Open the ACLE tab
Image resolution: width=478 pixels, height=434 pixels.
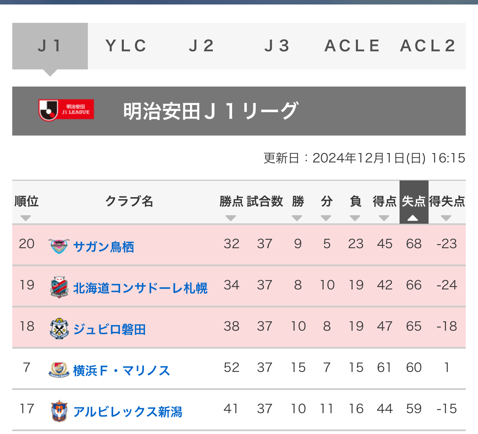pyautogui.click(x=353, y=46)
